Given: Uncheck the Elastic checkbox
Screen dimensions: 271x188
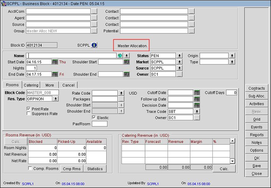Looking at the screenshot, I should [x=94, y=118].
